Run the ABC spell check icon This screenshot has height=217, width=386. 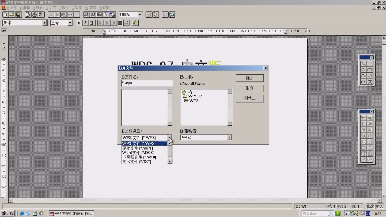(41, 15)
